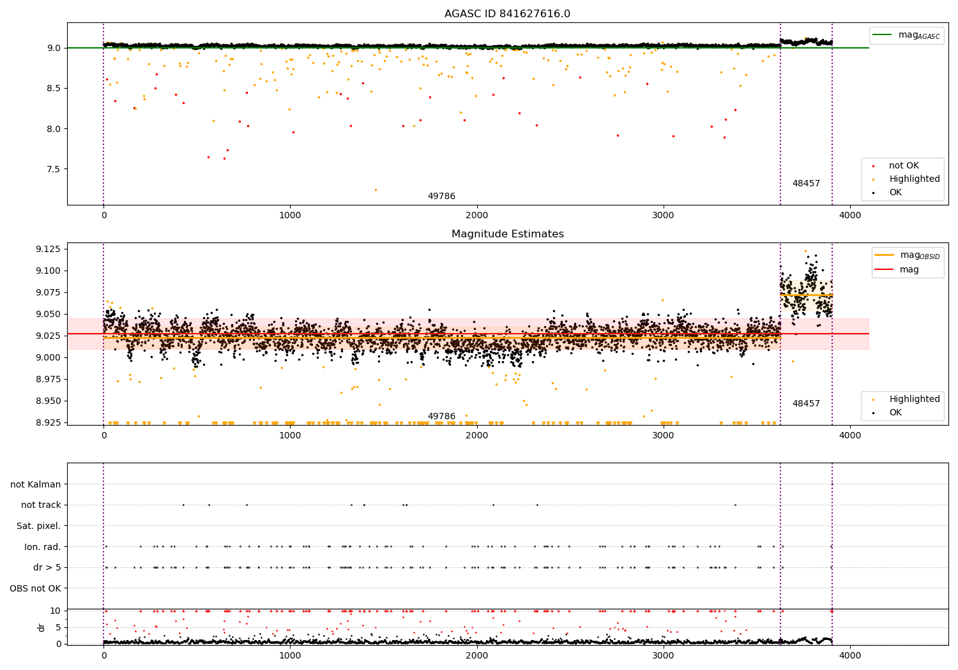
Task: Click the '8.975' y-axis tick label
Action: (49, 379)
